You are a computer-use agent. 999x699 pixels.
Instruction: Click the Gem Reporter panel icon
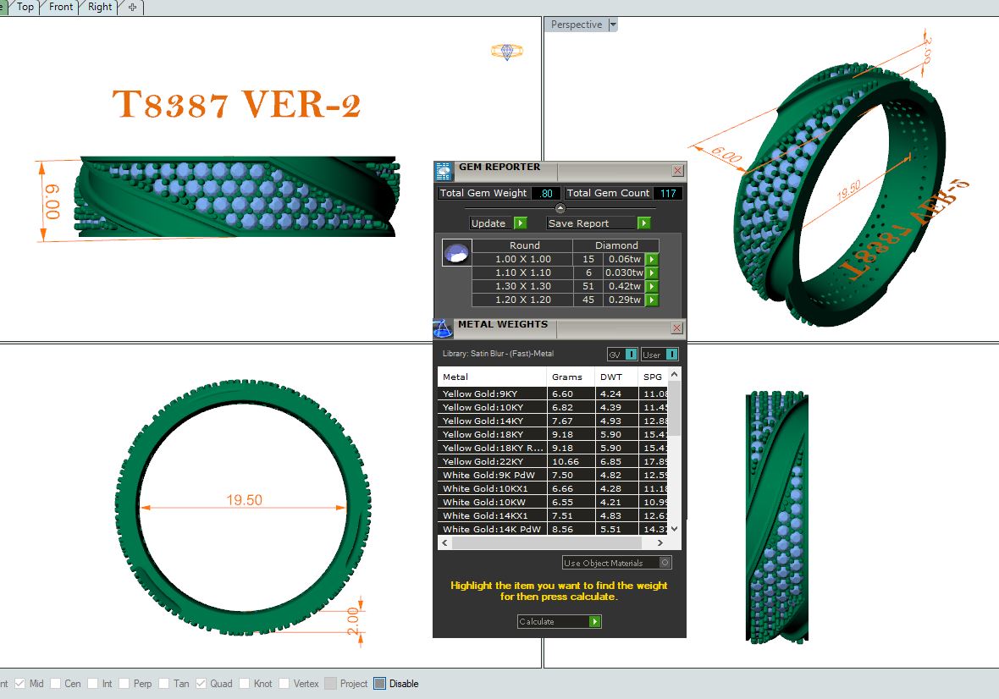(444, 171)
